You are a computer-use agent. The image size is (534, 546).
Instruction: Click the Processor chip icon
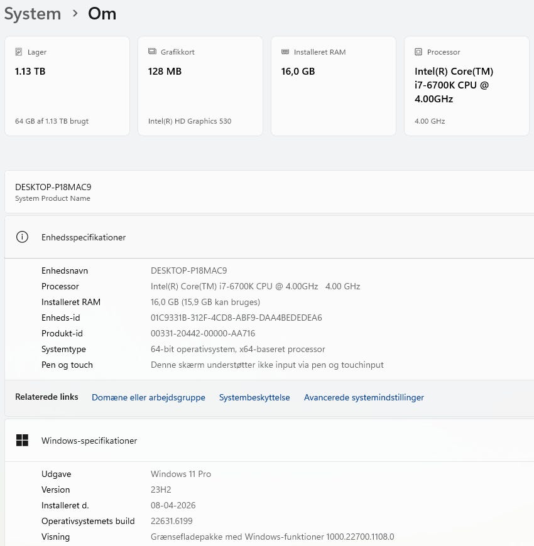[418, 52]
